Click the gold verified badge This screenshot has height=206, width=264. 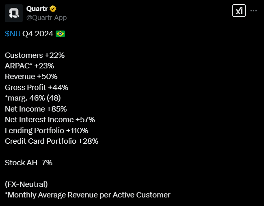53,9
